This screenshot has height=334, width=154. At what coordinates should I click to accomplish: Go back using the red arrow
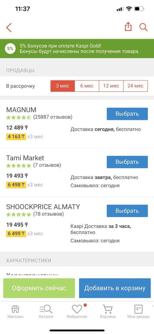point(9,27)
